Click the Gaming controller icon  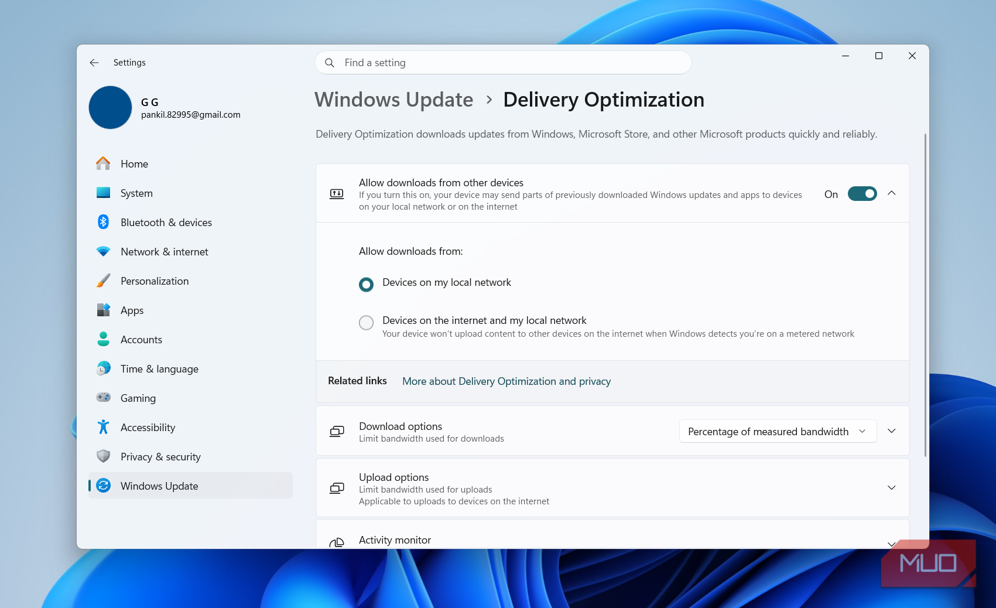(x=103, y=397)
